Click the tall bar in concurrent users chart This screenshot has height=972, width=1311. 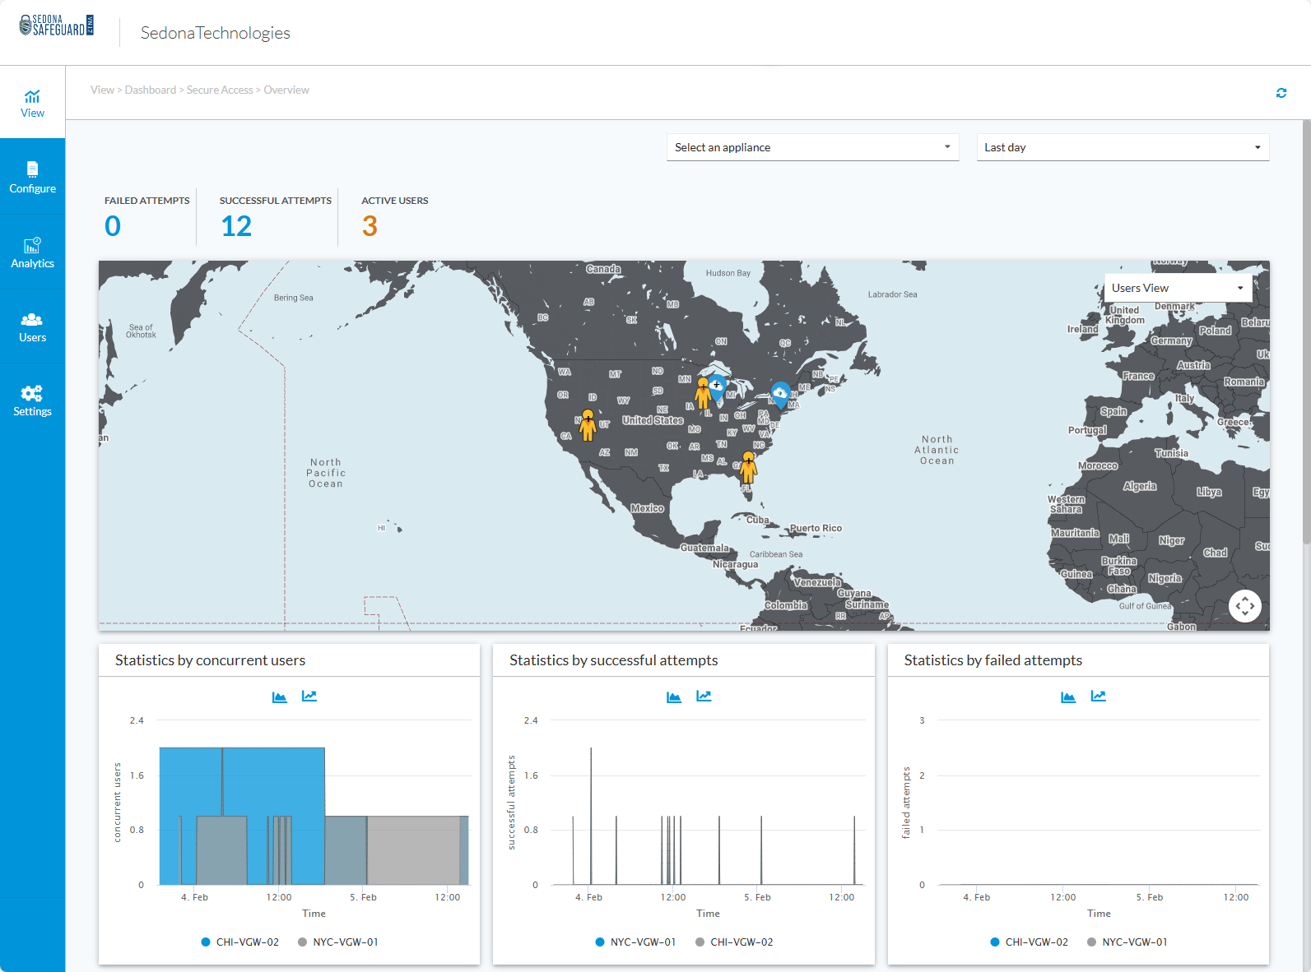(242, 781)
